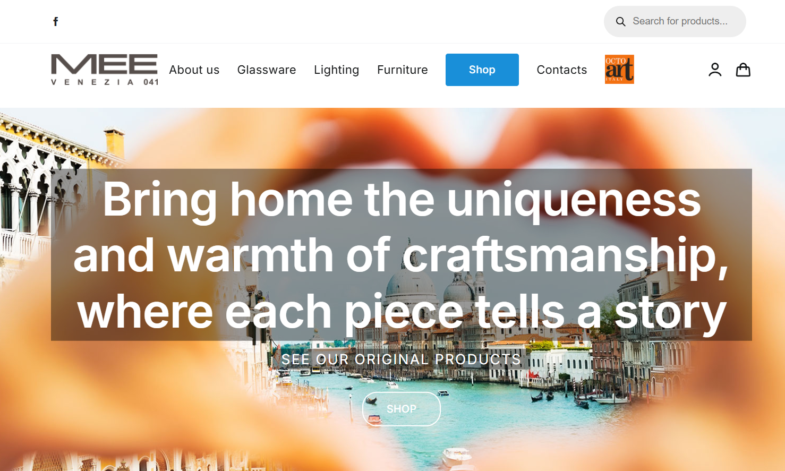This screenshot has height=471, width=785.
Task: Click 'SEE OUR ORIGINAL PRODUCTS' text
Action: point(402,359)
